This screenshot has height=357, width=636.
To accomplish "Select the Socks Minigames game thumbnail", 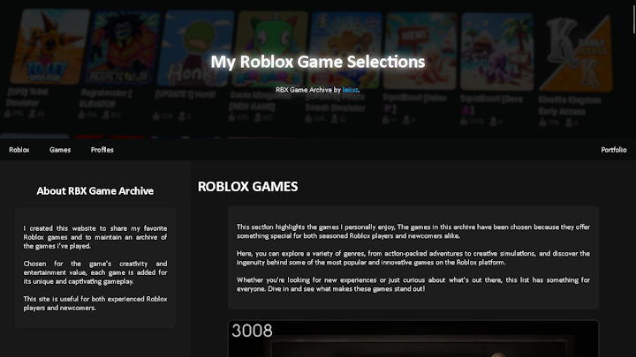I will click(270, 49).
